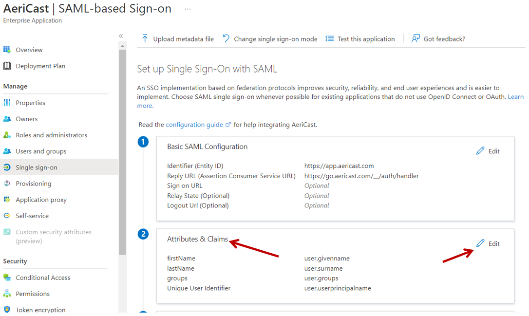Open the configuration guide link
This screenshot has width=529, height=316.
coord(194,125)
